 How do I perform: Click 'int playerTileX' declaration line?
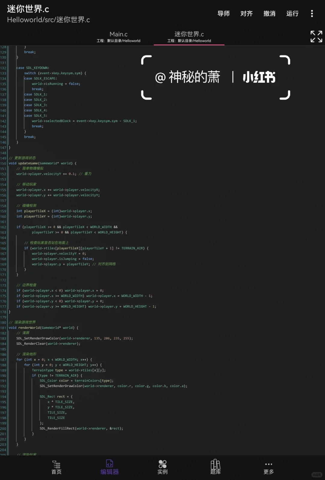pos(54,211)
